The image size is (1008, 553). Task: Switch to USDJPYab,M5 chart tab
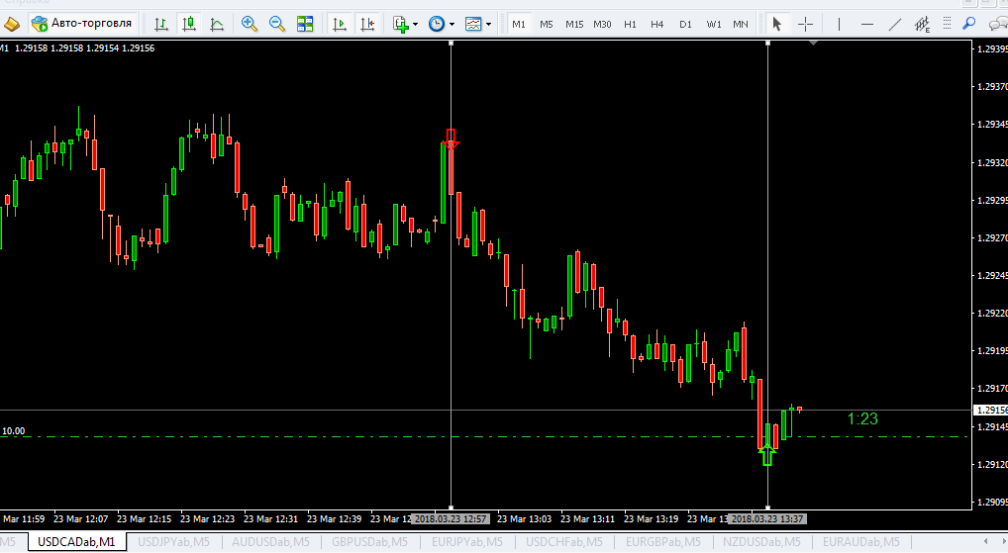[x=173, y=541]
